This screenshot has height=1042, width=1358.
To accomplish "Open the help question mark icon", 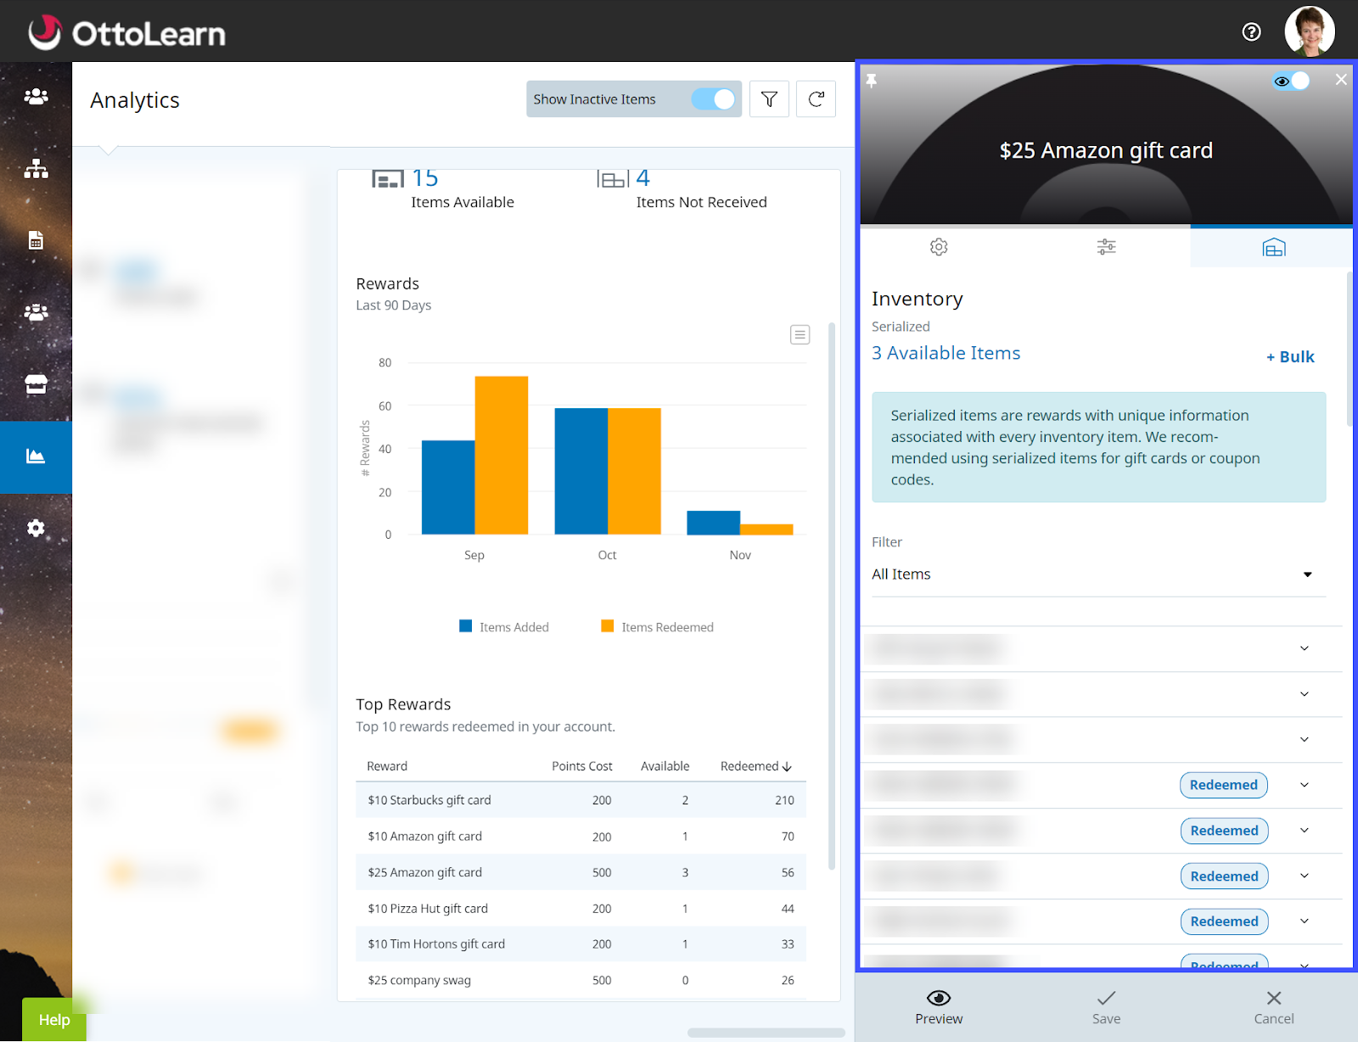I will pos(1251,32).
